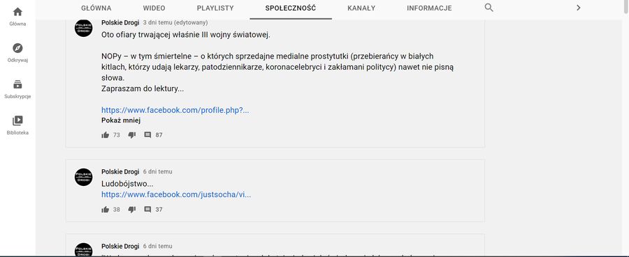Click the channel search magnifier icon
629x257 pixels.
[x=489, y=8]
